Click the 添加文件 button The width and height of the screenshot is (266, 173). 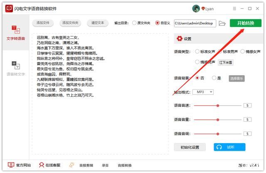click(x=43, y=23)
